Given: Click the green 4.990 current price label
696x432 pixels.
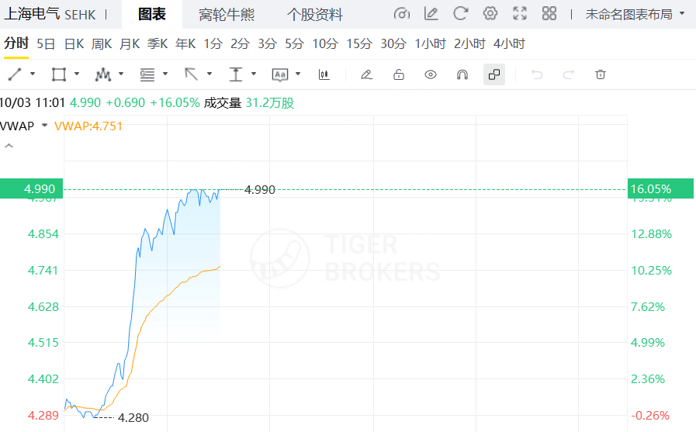Looking at the screenshot, I should click(x=32, y=188).
